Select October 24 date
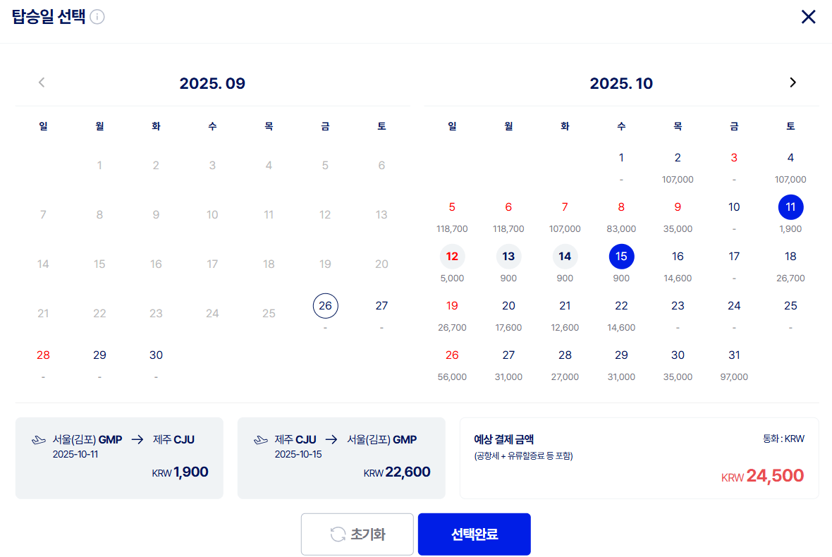Screen dimensions: 832x557 pos(735,305)
